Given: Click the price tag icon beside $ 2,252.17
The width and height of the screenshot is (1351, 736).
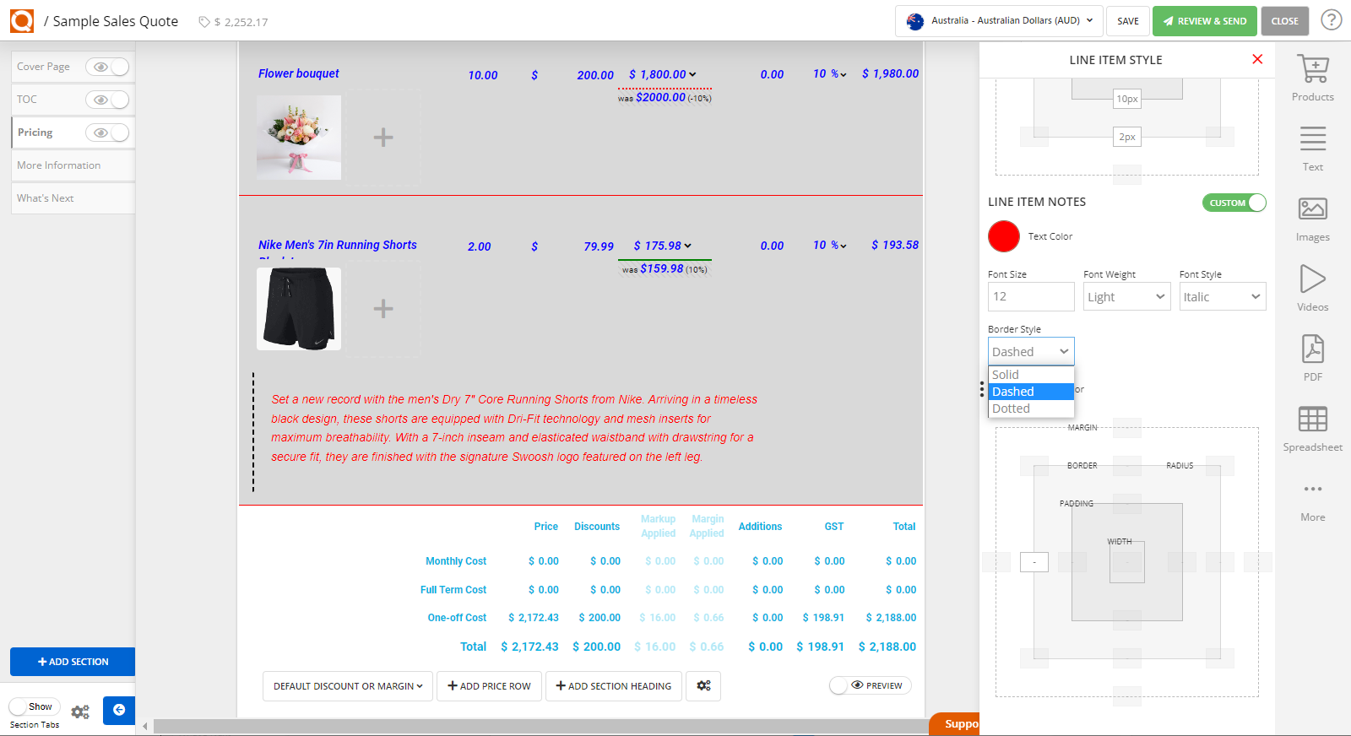Looking at the screenshot, I should [204, 22].
